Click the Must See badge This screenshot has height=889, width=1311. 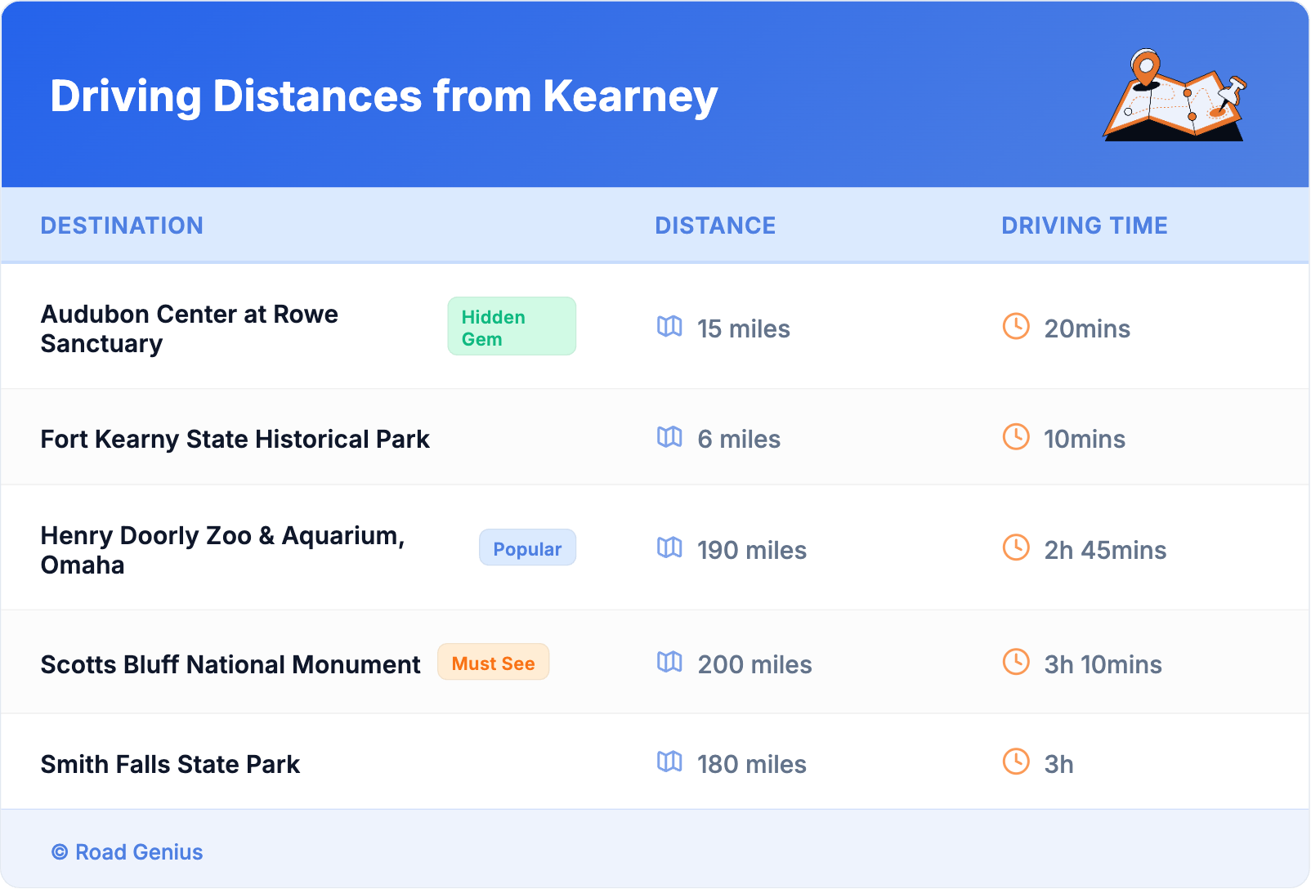coord(493,663)
